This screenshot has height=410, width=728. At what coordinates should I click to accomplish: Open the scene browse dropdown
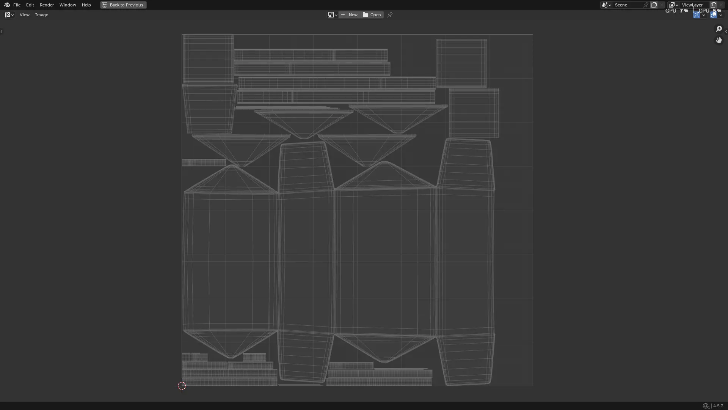[x=606, y=5]
